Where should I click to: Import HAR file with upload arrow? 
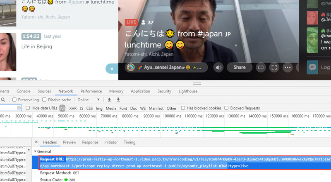click(x=109, y=99)
